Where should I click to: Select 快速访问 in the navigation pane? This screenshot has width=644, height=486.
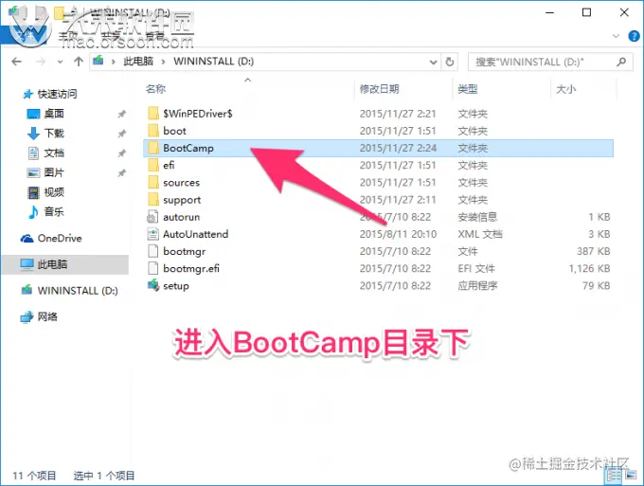[x=57, y=94]
